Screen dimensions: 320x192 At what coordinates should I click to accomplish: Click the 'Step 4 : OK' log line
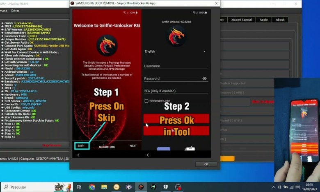[x=10, y=134]
